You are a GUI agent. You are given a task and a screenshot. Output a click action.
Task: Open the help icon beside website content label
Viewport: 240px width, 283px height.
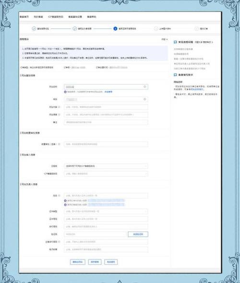tap(59, 107)
